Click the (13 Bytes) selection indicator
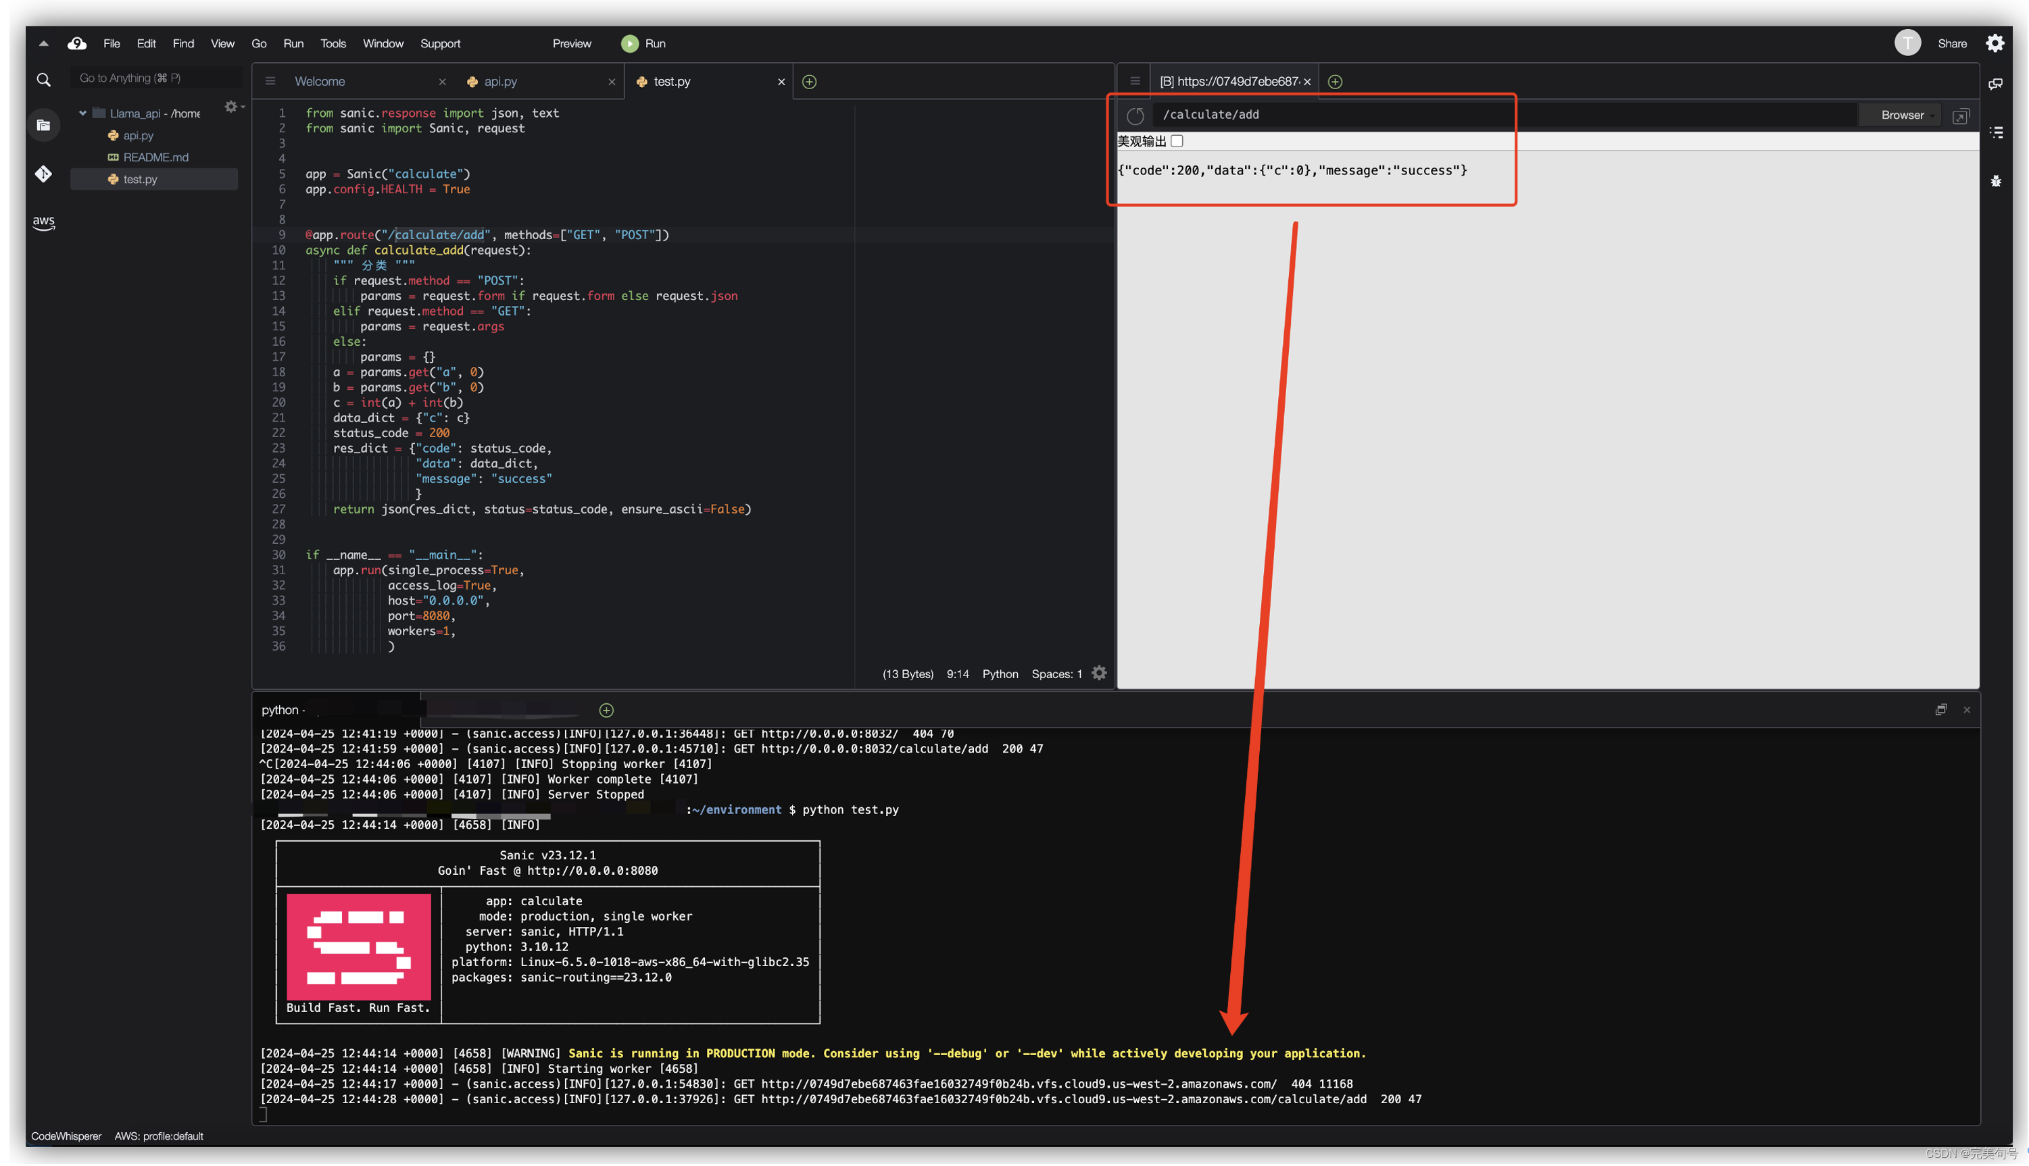This screenshot has height=1166, width=2029. (x=908, y=674)
